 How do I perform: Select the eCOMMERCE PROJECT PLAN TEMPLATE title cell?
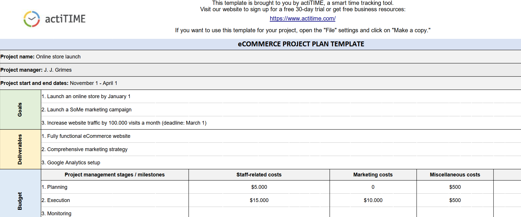(x=301, y=44)
